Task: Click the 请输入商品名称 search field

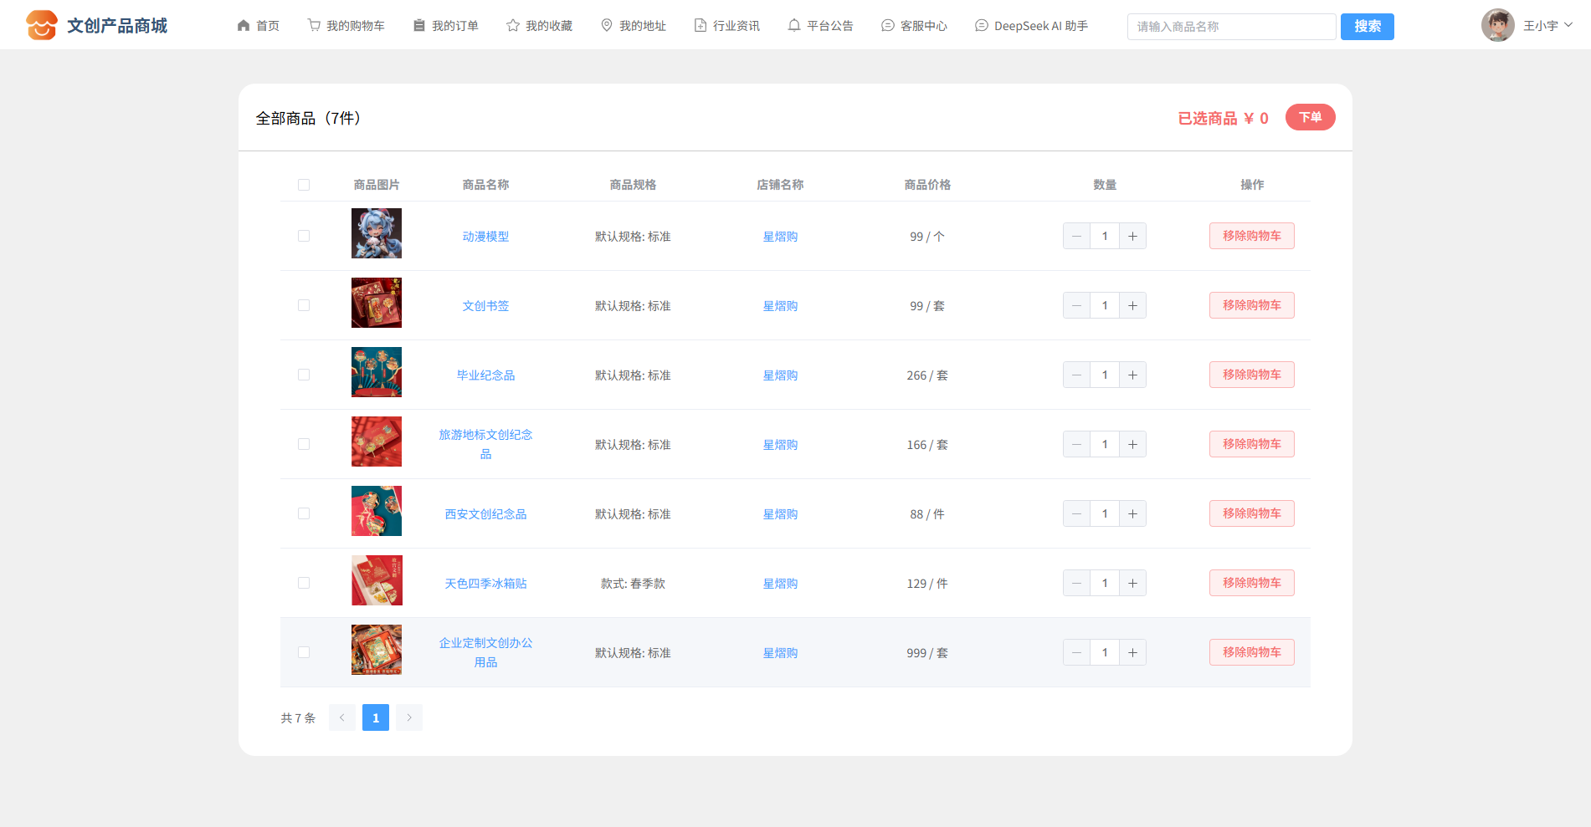Action: [1231, 27]
